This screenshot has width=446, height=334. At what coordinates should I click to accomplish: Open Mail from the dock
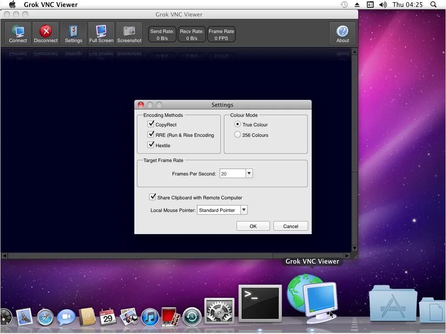click(24, 317)
